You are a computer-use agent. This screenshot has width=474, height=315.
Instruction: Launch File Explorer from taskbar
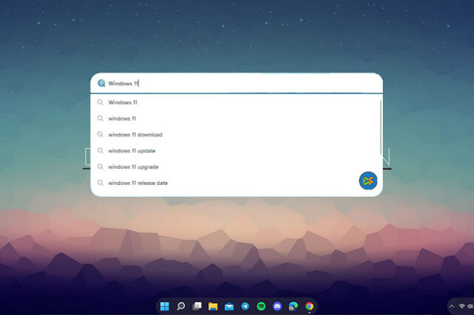tap(213, 306)
